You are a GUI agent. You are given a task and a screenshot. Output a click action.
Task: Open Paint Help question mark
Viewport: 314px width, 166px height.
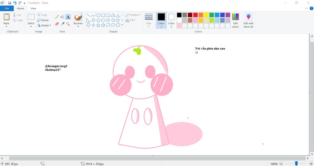pyautogui.click(x=312, y=8)
